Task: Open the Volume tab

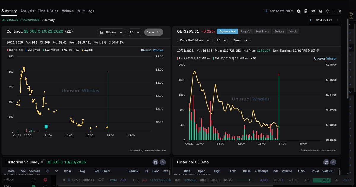Action: point(68,11)
